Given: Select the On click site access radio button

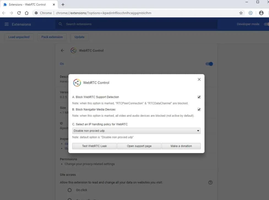Looking at the screenshot, I should pos(69,190).
